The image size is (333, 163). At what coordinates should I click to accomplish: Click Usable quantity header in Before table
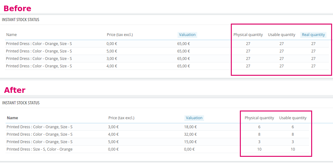click(x=281, y=35)
